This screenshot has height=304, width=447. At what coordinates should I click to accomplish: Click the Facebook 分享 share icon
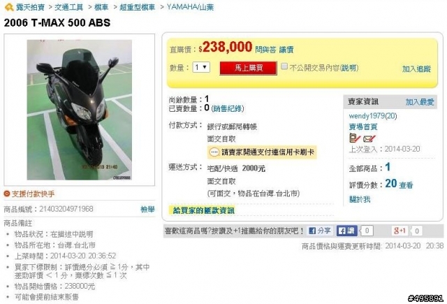click(320, 231)
